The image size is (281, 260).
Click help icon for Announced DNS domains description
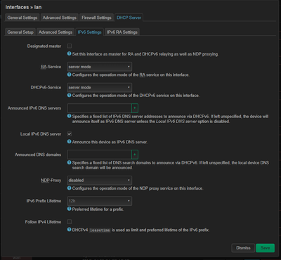69,162
